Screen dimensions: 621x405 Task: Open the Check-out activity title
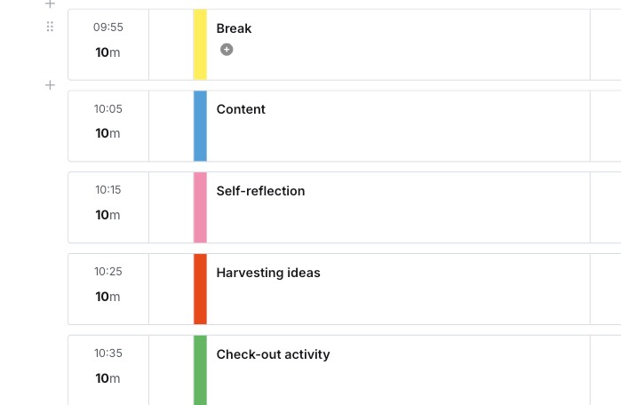pyautogui.click(x=273, y=355)
